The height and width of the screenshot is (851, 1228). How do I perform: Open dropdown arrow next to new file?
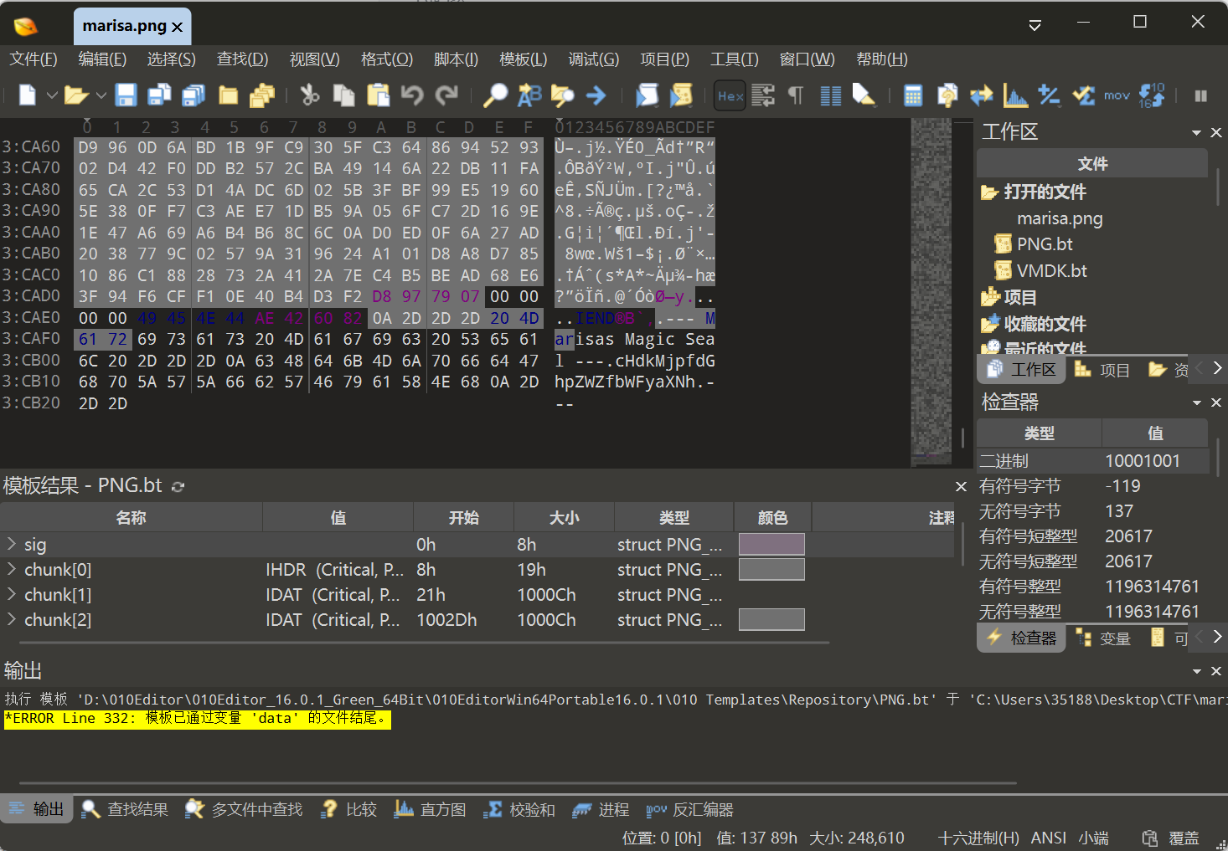(52, 95)
